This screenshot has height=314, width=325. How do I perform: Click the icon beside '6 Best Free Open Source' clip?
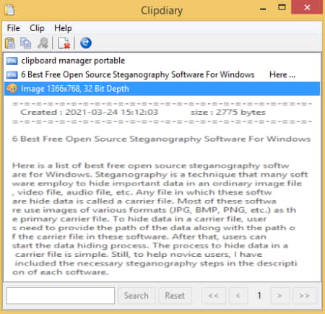12,75
